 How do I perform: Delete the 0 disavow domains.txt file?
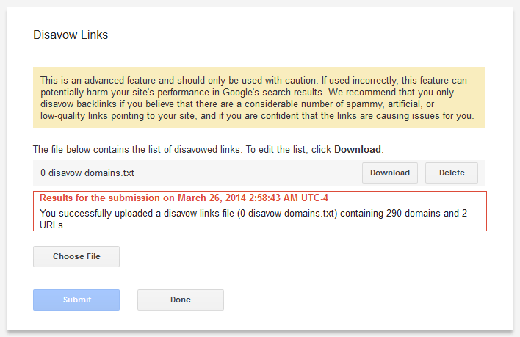(451, 173)
